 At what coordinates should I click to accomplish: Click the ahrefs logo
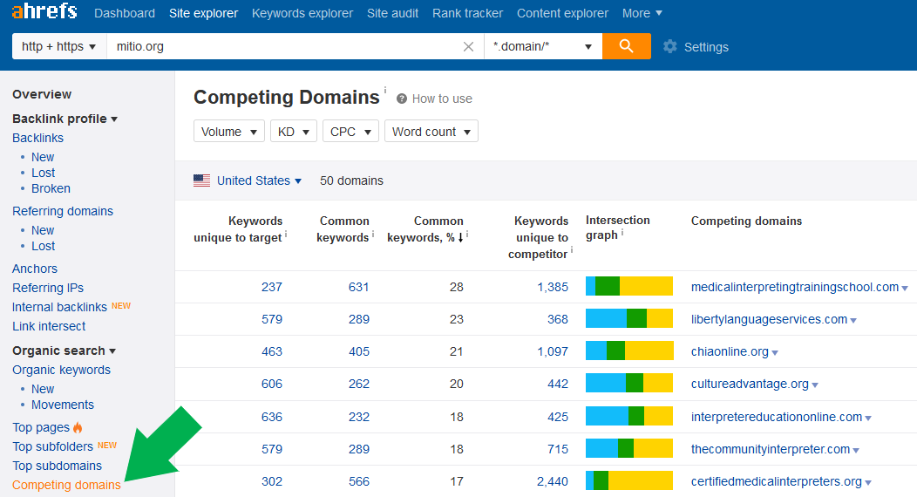pyautogui.click(x=44, y=11)
